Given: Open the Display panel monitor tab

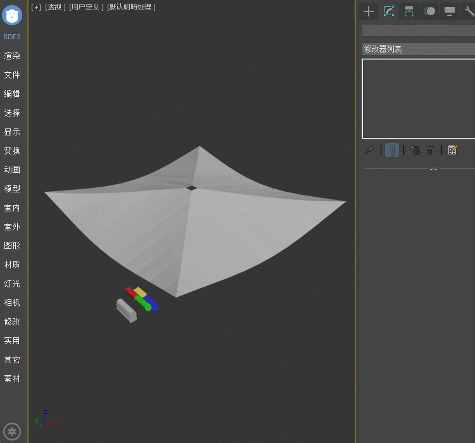Looking at the screenshot, I should [x=450, y=11].
